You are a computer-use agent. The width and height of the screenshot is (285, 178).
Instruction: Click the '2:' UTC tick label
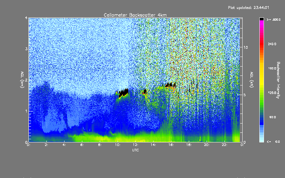click(47, 145)
